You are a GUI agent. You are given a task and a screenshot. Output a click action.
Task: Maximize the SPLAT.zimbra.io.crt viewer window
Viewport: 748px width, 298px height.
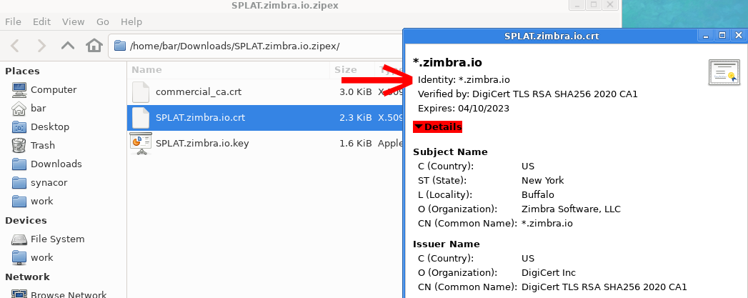click(x=722, y=36)
